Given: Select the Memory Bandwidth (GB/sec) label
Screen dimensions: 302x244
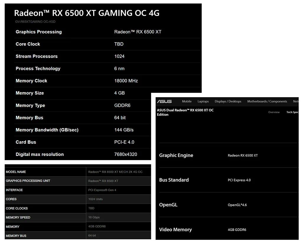Looking at the screenshot, I should 47,130.
